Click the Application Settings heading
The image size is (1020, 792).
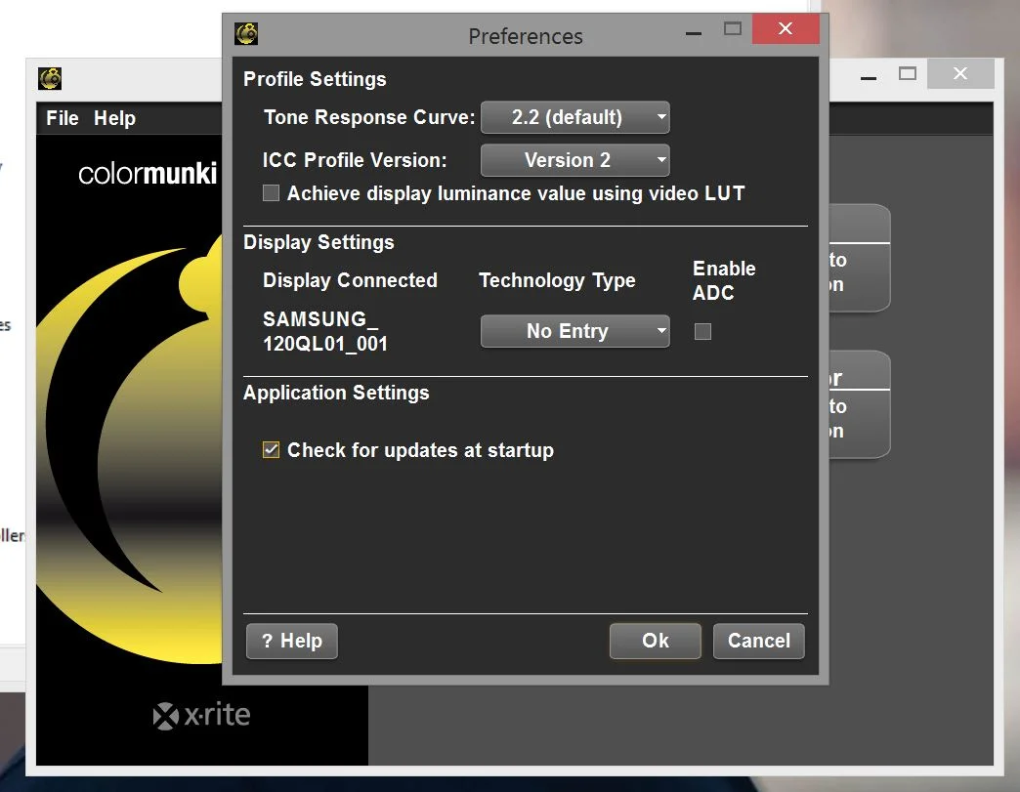pos(336,393)
